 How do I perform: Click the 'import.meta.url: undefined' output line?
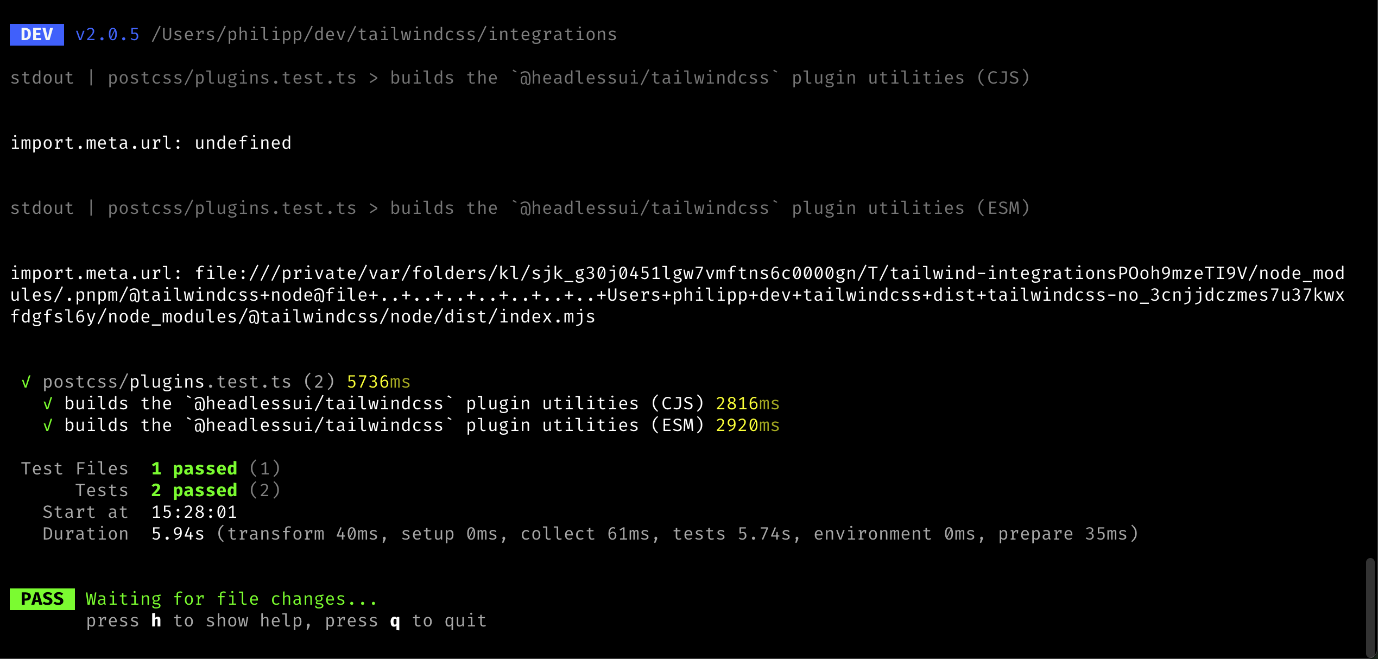click(x=151, y=143)
